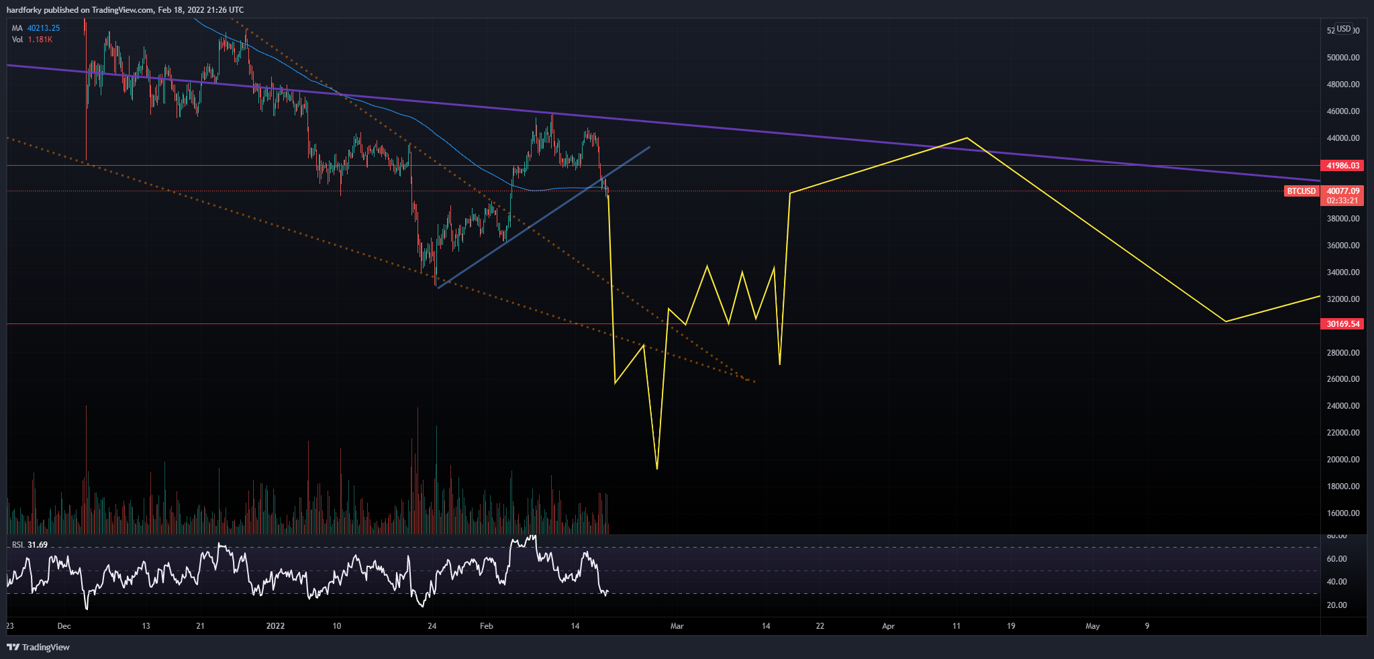This screenshot has width=1374, height=659.
Task: Click the 40077.09 current price label
Action: (1343, 191)
